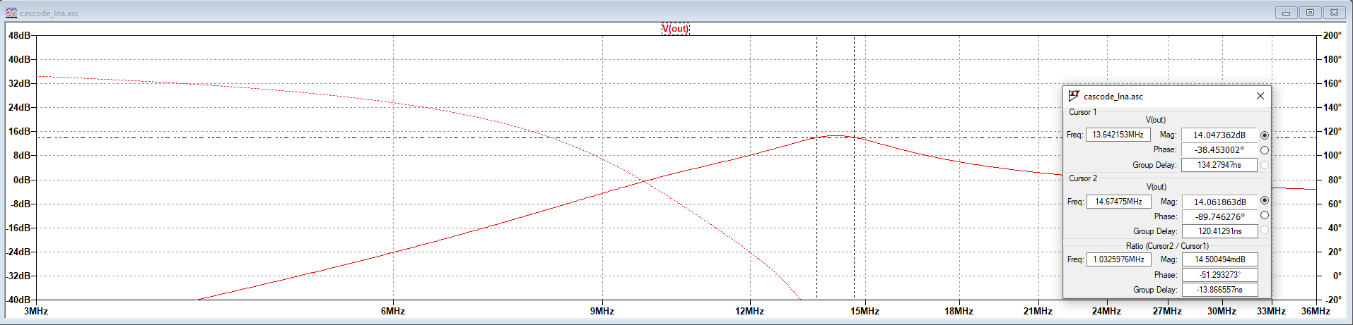Click the Ratio Mag field 14.500494mdB

click(x=1219, y=259)
